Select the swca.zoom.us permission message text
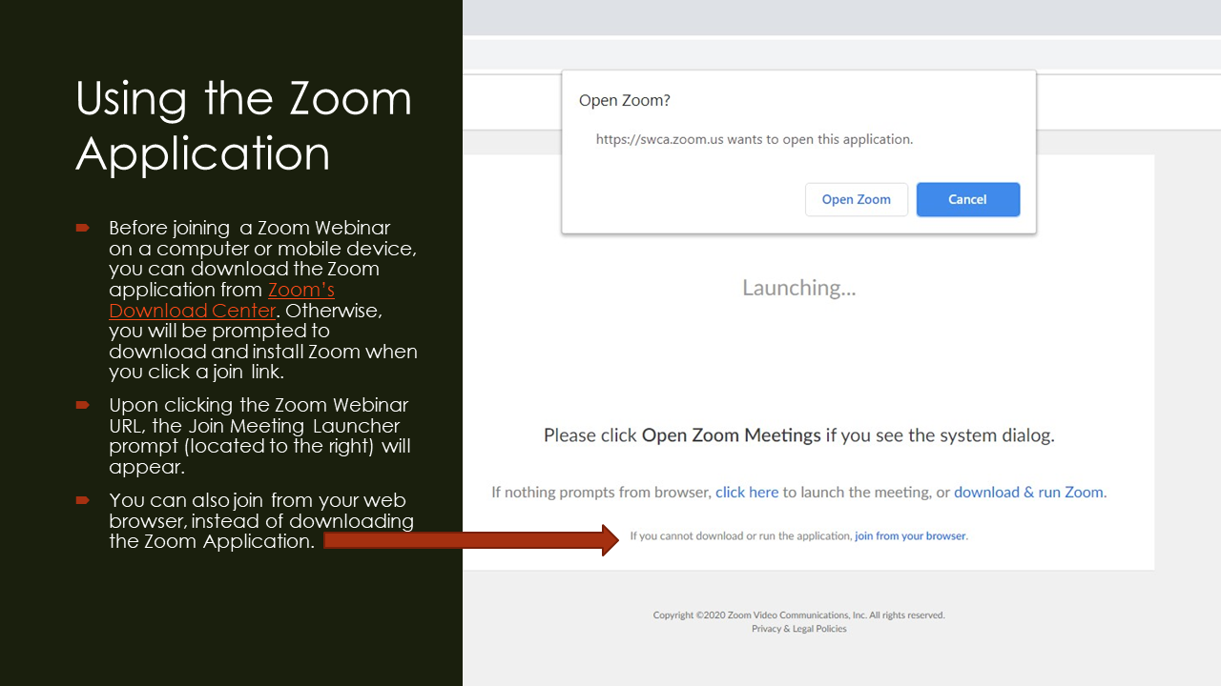1221x686 pixels. [755, 139]
